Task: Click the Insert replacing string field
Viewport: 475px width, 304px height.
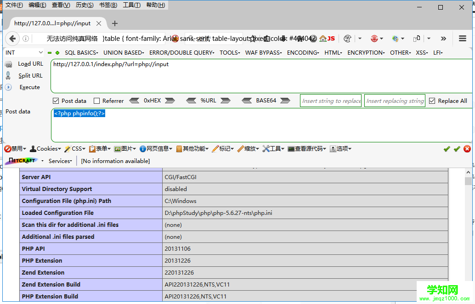Action: click(395, 101)
